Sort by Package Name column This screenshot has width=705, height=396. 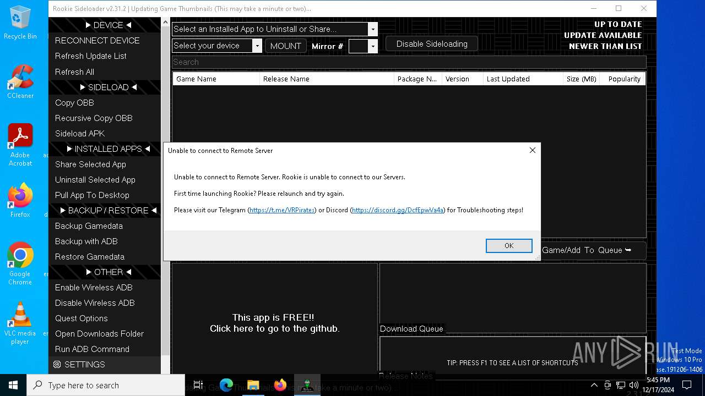click(418, 79)
